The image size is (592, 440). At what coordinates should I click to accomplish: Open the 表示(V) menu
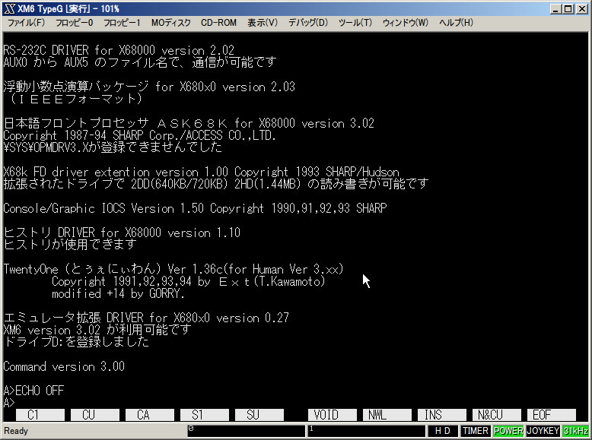click(263, 23)
